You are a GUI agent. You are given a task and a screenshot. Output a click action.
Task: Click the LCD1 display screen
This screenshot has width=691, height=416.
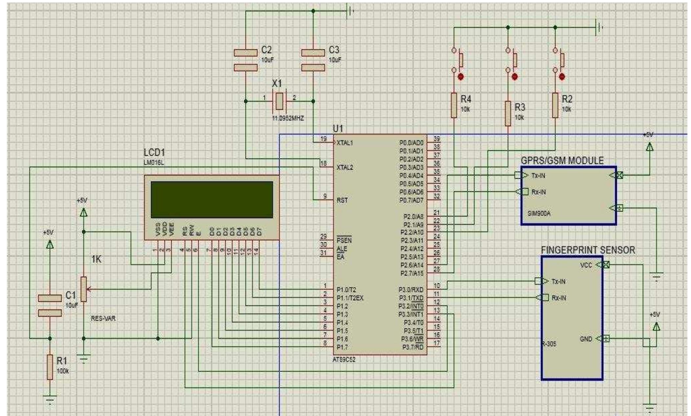[212, 200]
